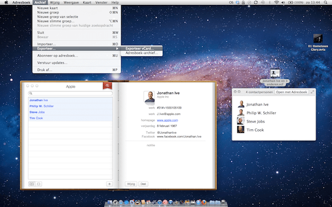Choose Druk af… from the Archief menu

77,70
